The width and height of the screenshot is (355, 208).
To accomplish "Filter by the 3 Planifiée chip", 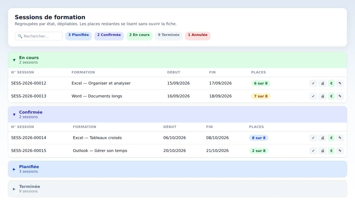I will [79, 36].
